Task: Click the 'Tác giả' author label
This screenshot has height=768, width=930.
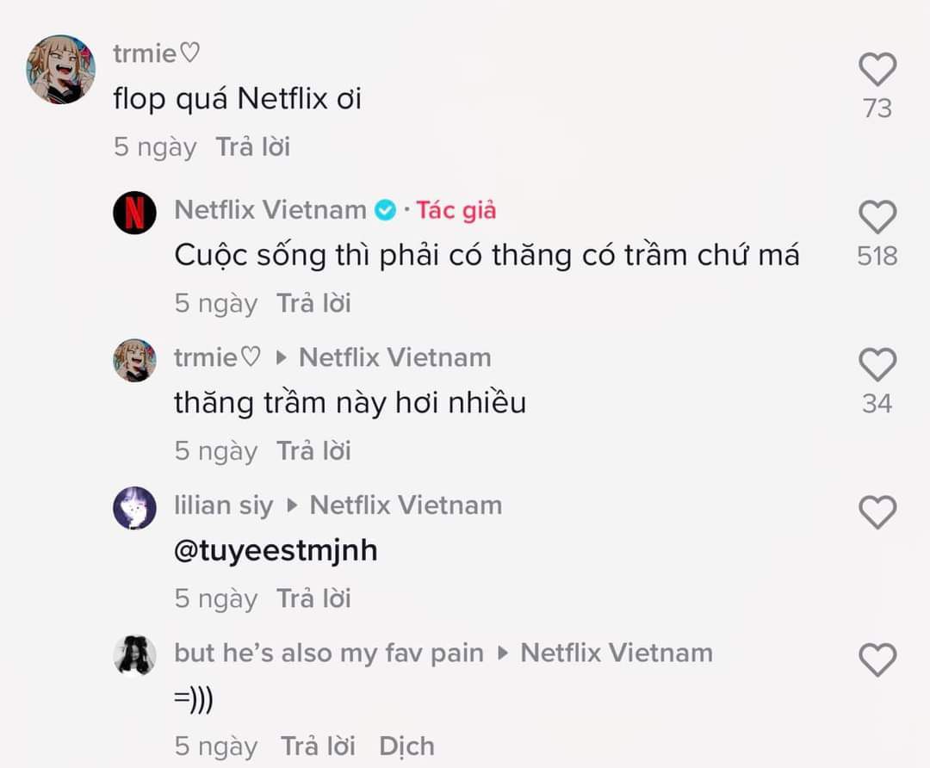Action: (x=456, y=210)
